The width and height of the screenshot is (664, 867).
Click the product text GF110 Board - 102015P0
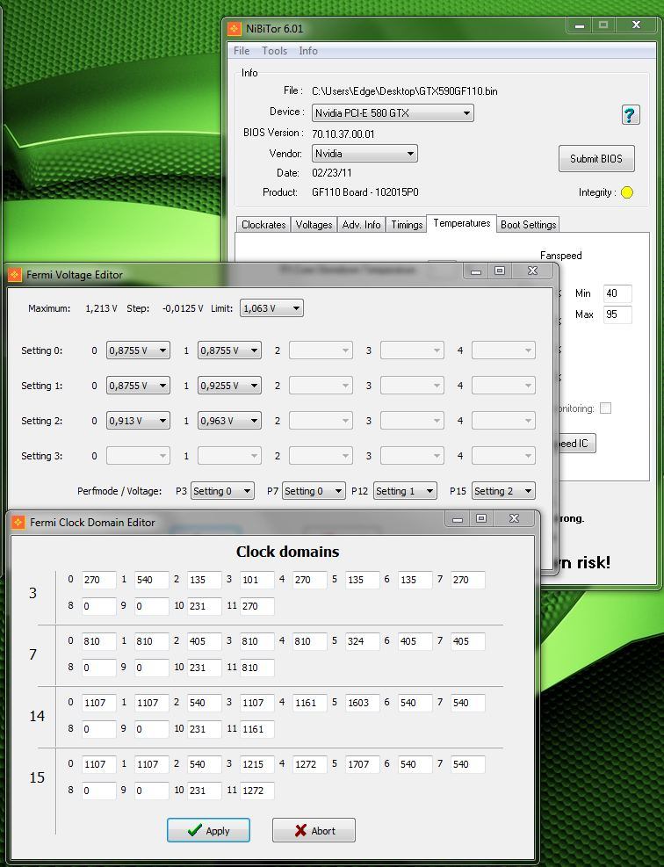click(x=364, y=192)
